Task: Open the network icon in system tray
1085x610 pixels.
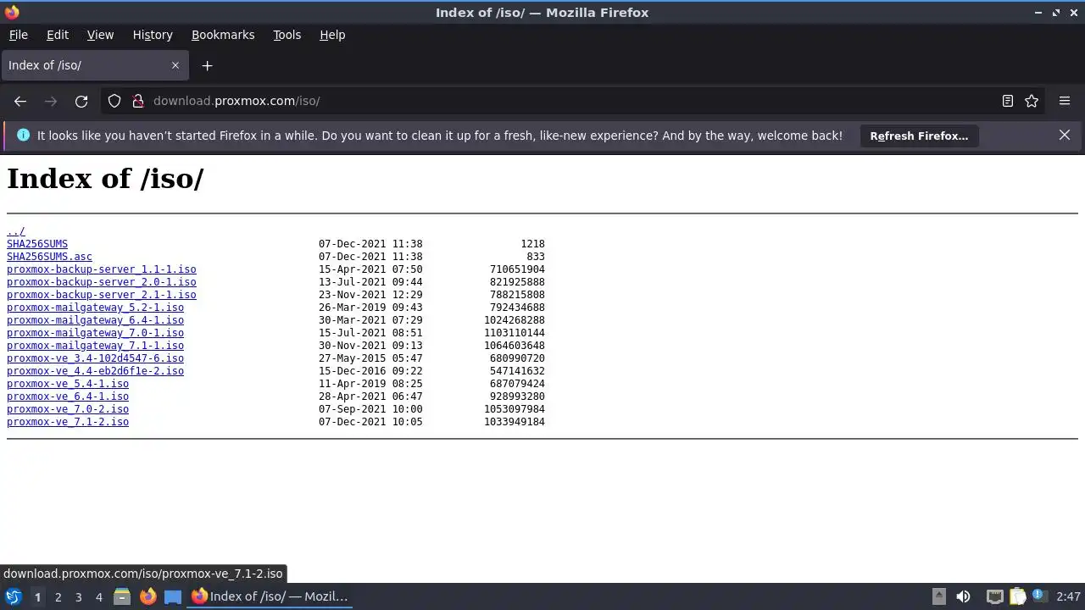Action: [995, 596]
